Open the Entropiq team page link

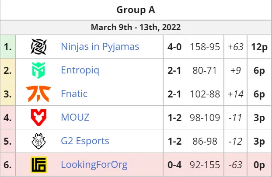[80, 70]
